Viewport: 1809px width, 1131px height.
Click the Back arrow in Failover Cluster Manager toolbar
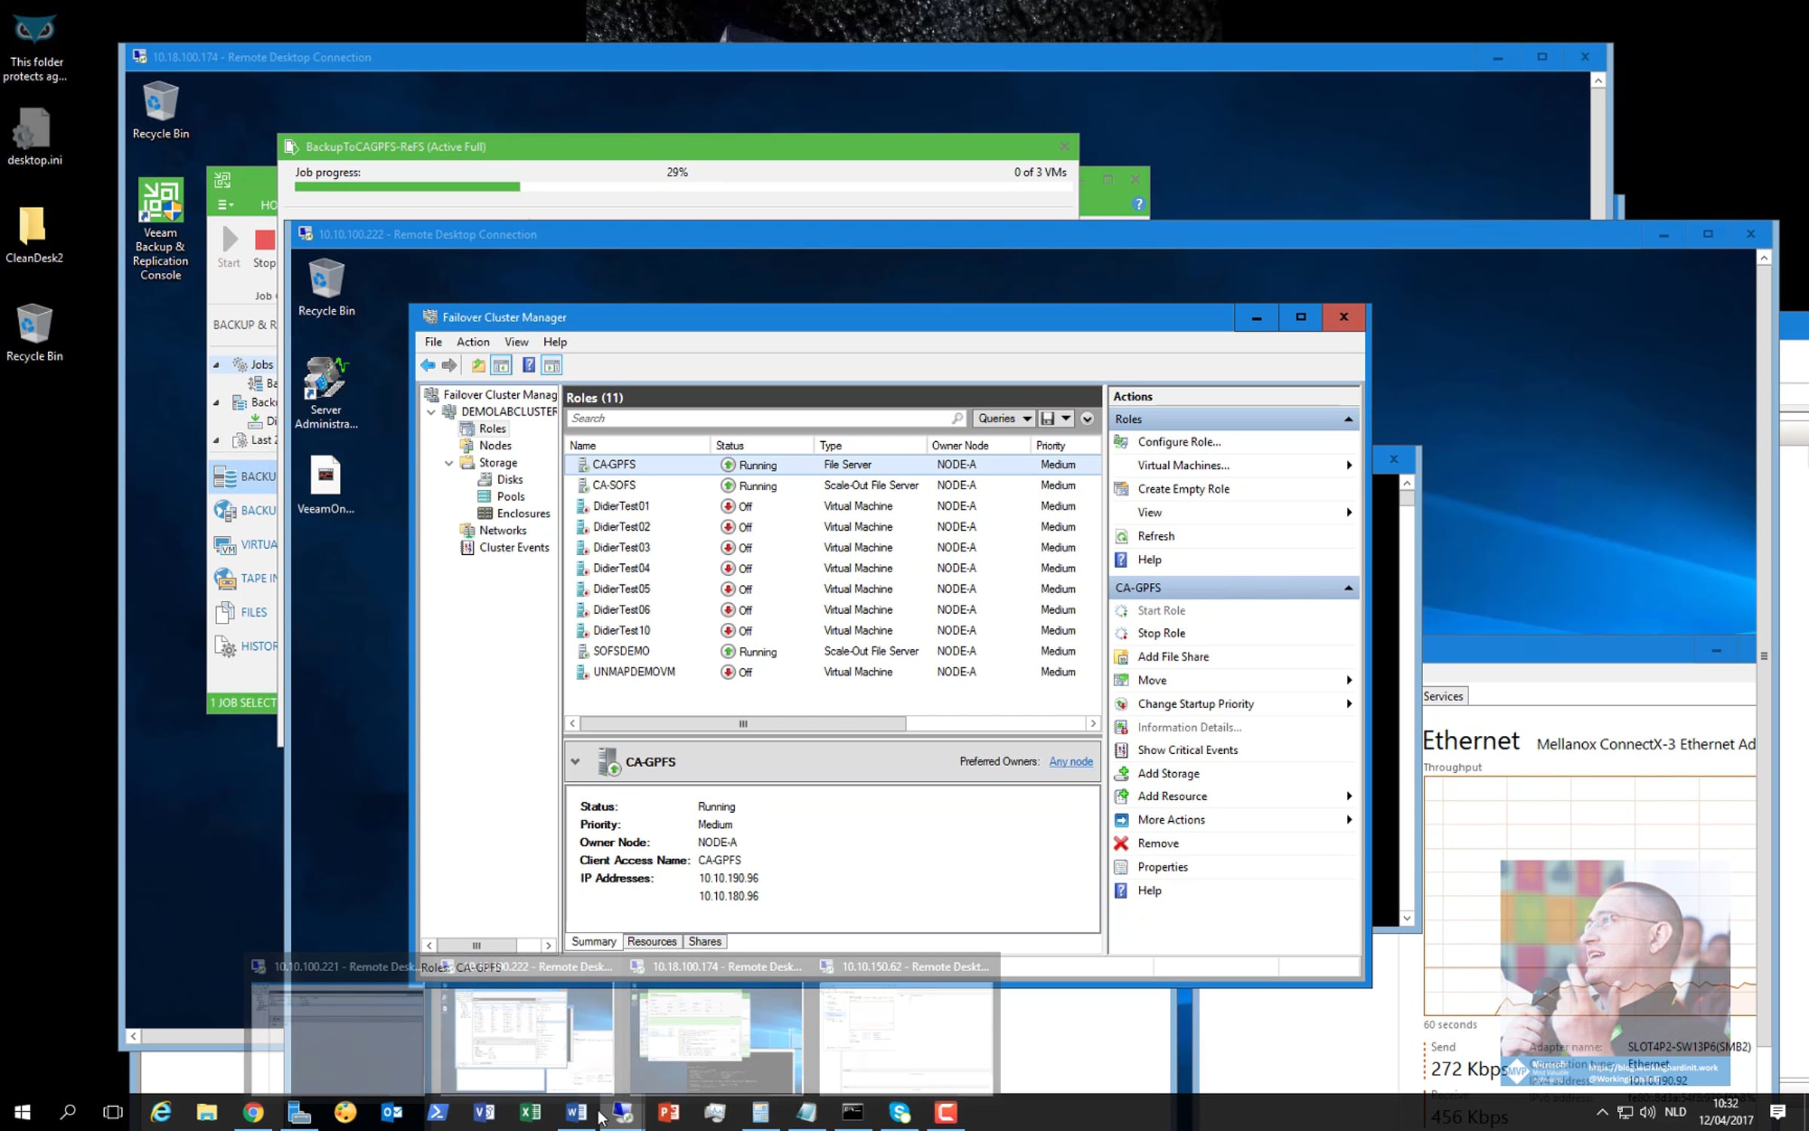click(428, 366)
